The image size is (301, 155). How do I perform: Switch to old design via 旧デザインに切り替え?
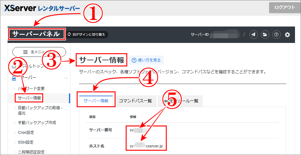pyautogui.click(x=87, y=34)
